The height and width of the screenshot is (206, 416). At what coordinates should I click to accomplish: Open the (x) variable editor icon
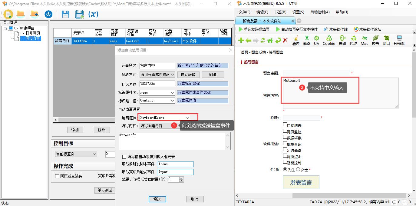[93, 14]
